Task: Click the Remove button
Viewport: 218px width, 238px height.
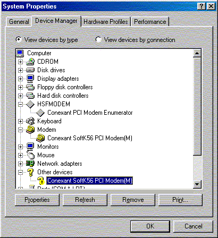Action: coord(133,200)
